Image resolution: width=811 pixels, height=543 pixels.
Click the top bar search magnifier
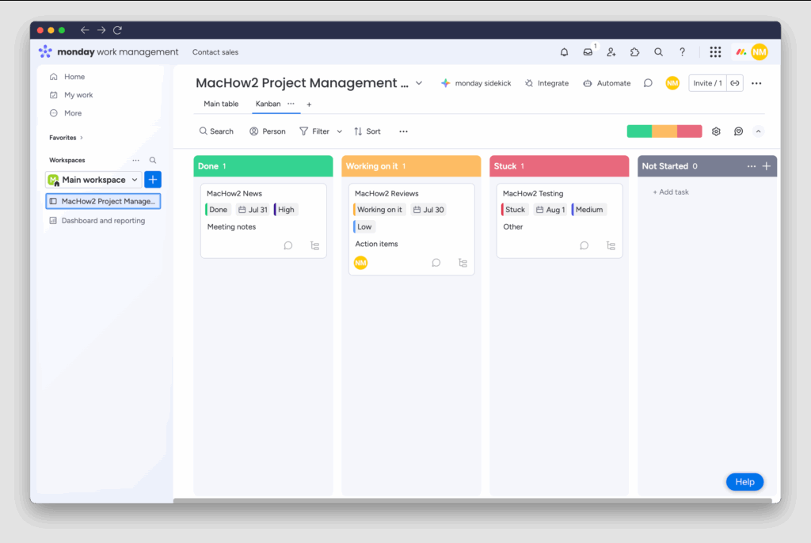click(658, 52)
